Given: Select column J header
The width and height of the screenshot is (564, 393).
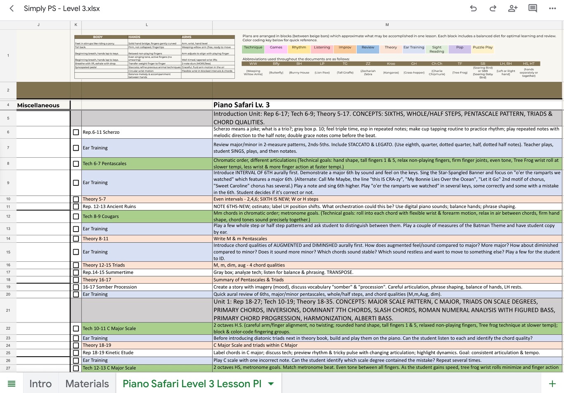Looking at the screenshot, I should click(39, 25).
